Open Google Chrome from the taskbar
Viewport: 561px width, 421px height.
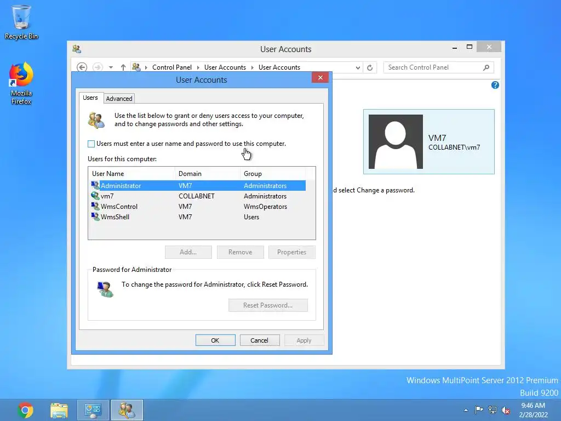[25, 410]
